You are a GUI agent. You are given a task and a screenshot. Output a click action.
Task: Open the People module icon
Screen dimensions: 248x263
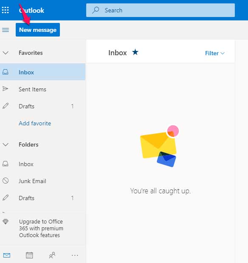point(52,255)
